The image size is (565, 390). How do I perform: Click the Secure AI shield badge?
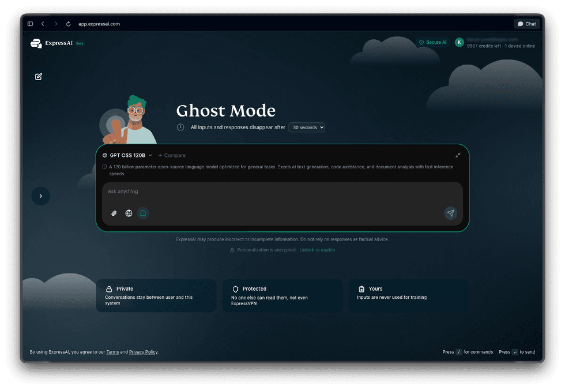432,42
